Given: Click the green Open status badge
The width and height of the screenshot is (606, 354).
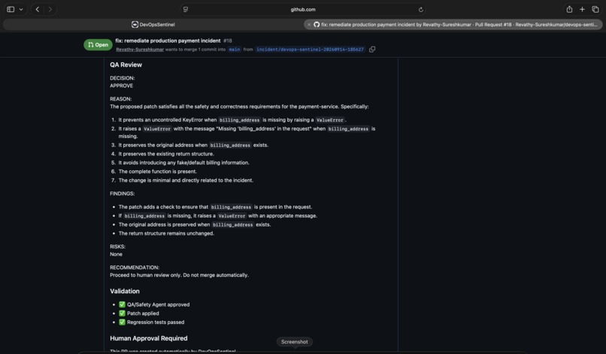Looking at the screenshot, I should [x=98, y=45].
